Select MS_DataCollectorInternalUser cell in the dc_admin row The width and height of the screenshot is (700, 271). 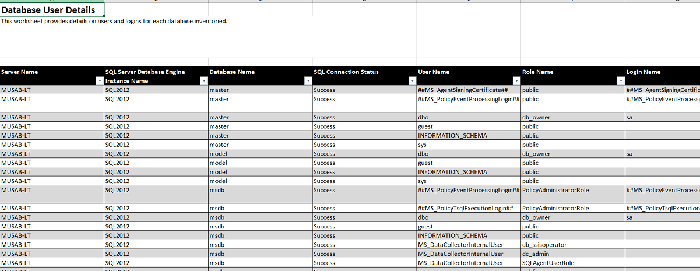click(469, 254)
